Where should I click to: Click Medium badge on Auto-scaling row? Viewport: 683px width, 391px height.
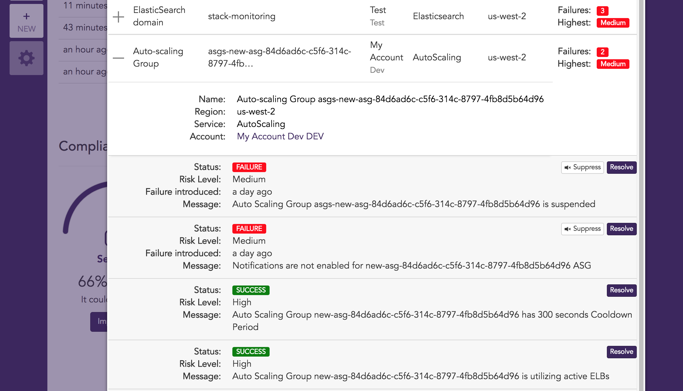[613, 64]
